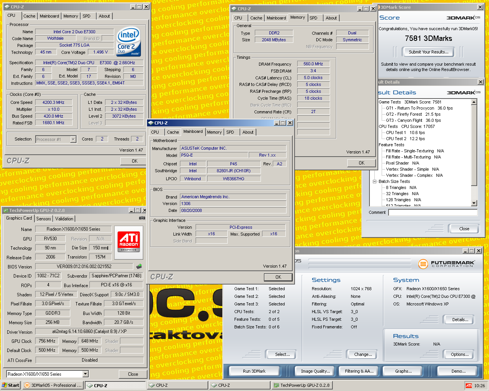This screenshot has width=489, height=391.
Task: Click the BIOS Version 1306 field
Action: [x=233, y=204]
